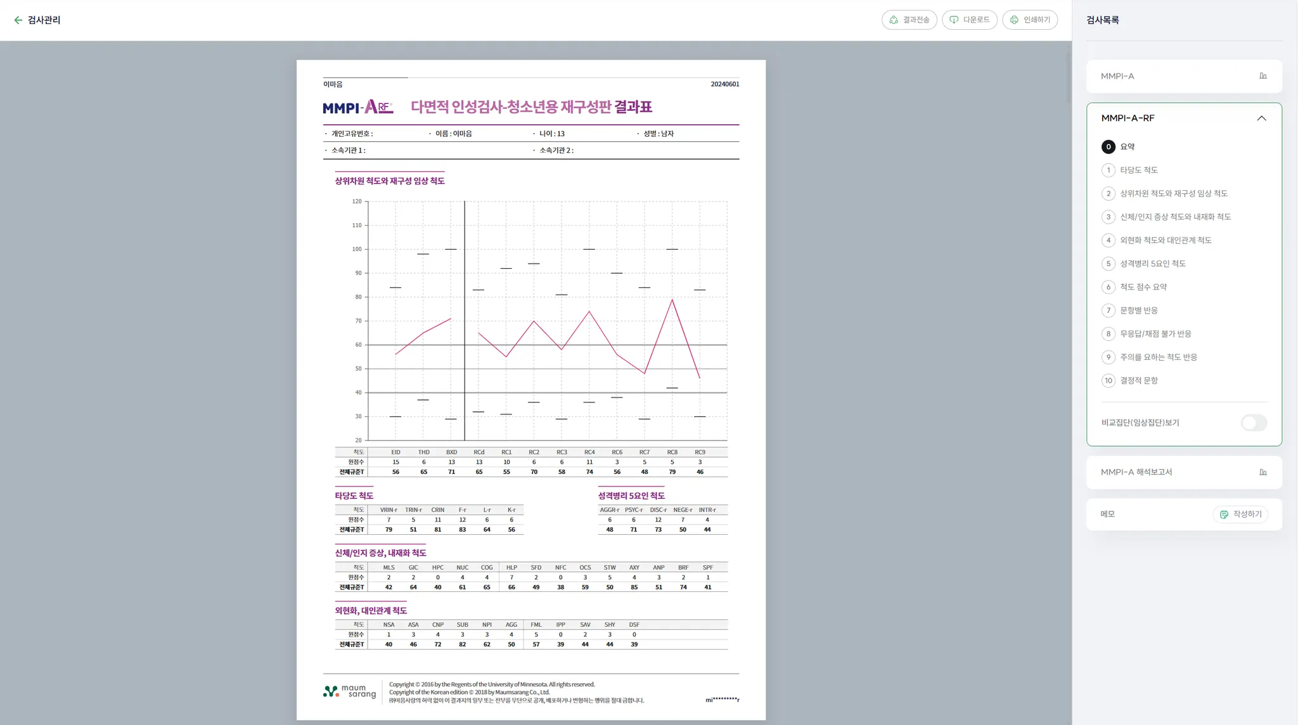This screenshot has width=1298, height=725.
Task: Click the 작성하기 memo write button
Action: coord(1240,515)
